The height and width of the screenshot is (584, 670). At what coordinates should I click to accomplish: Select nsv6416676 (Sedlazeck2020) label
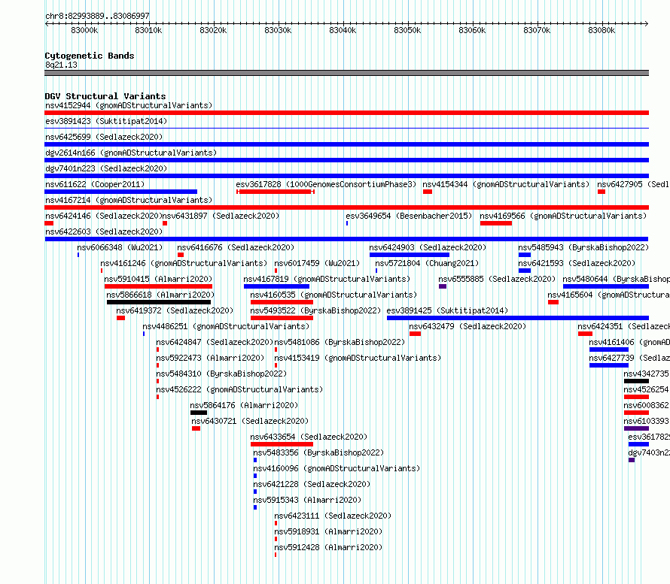[236, 247]
